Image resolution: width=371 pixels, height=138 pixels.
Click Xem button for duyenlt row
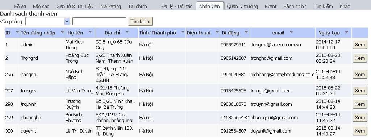(360, 131)
